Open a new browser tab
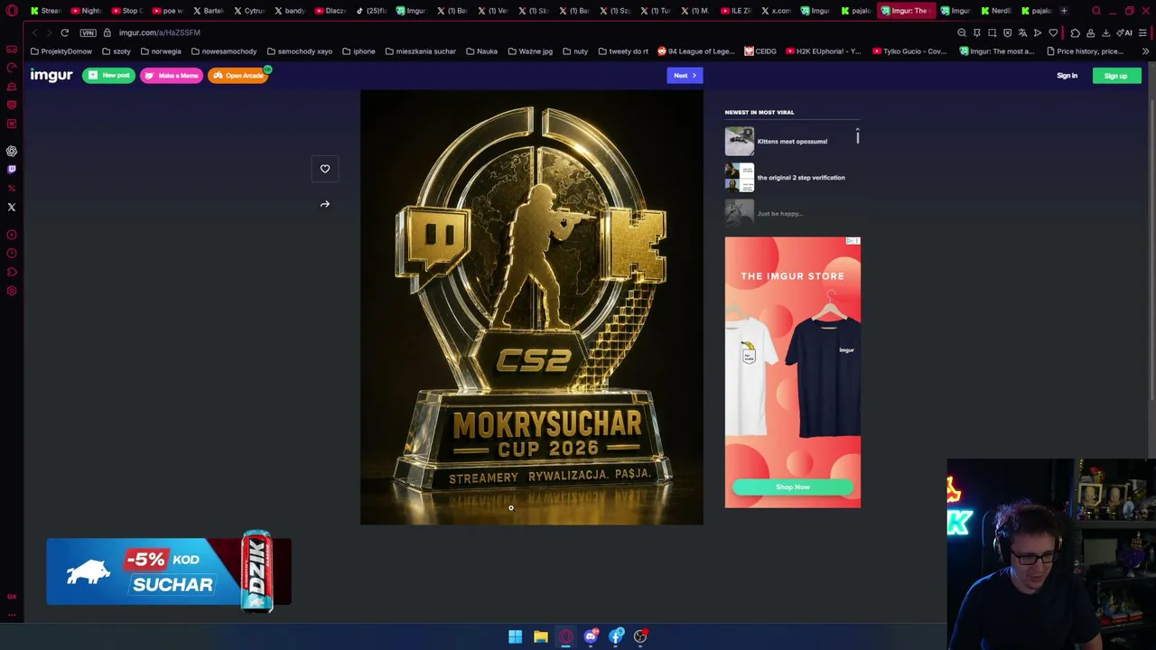1156x650 pixels. point(1064,11)
